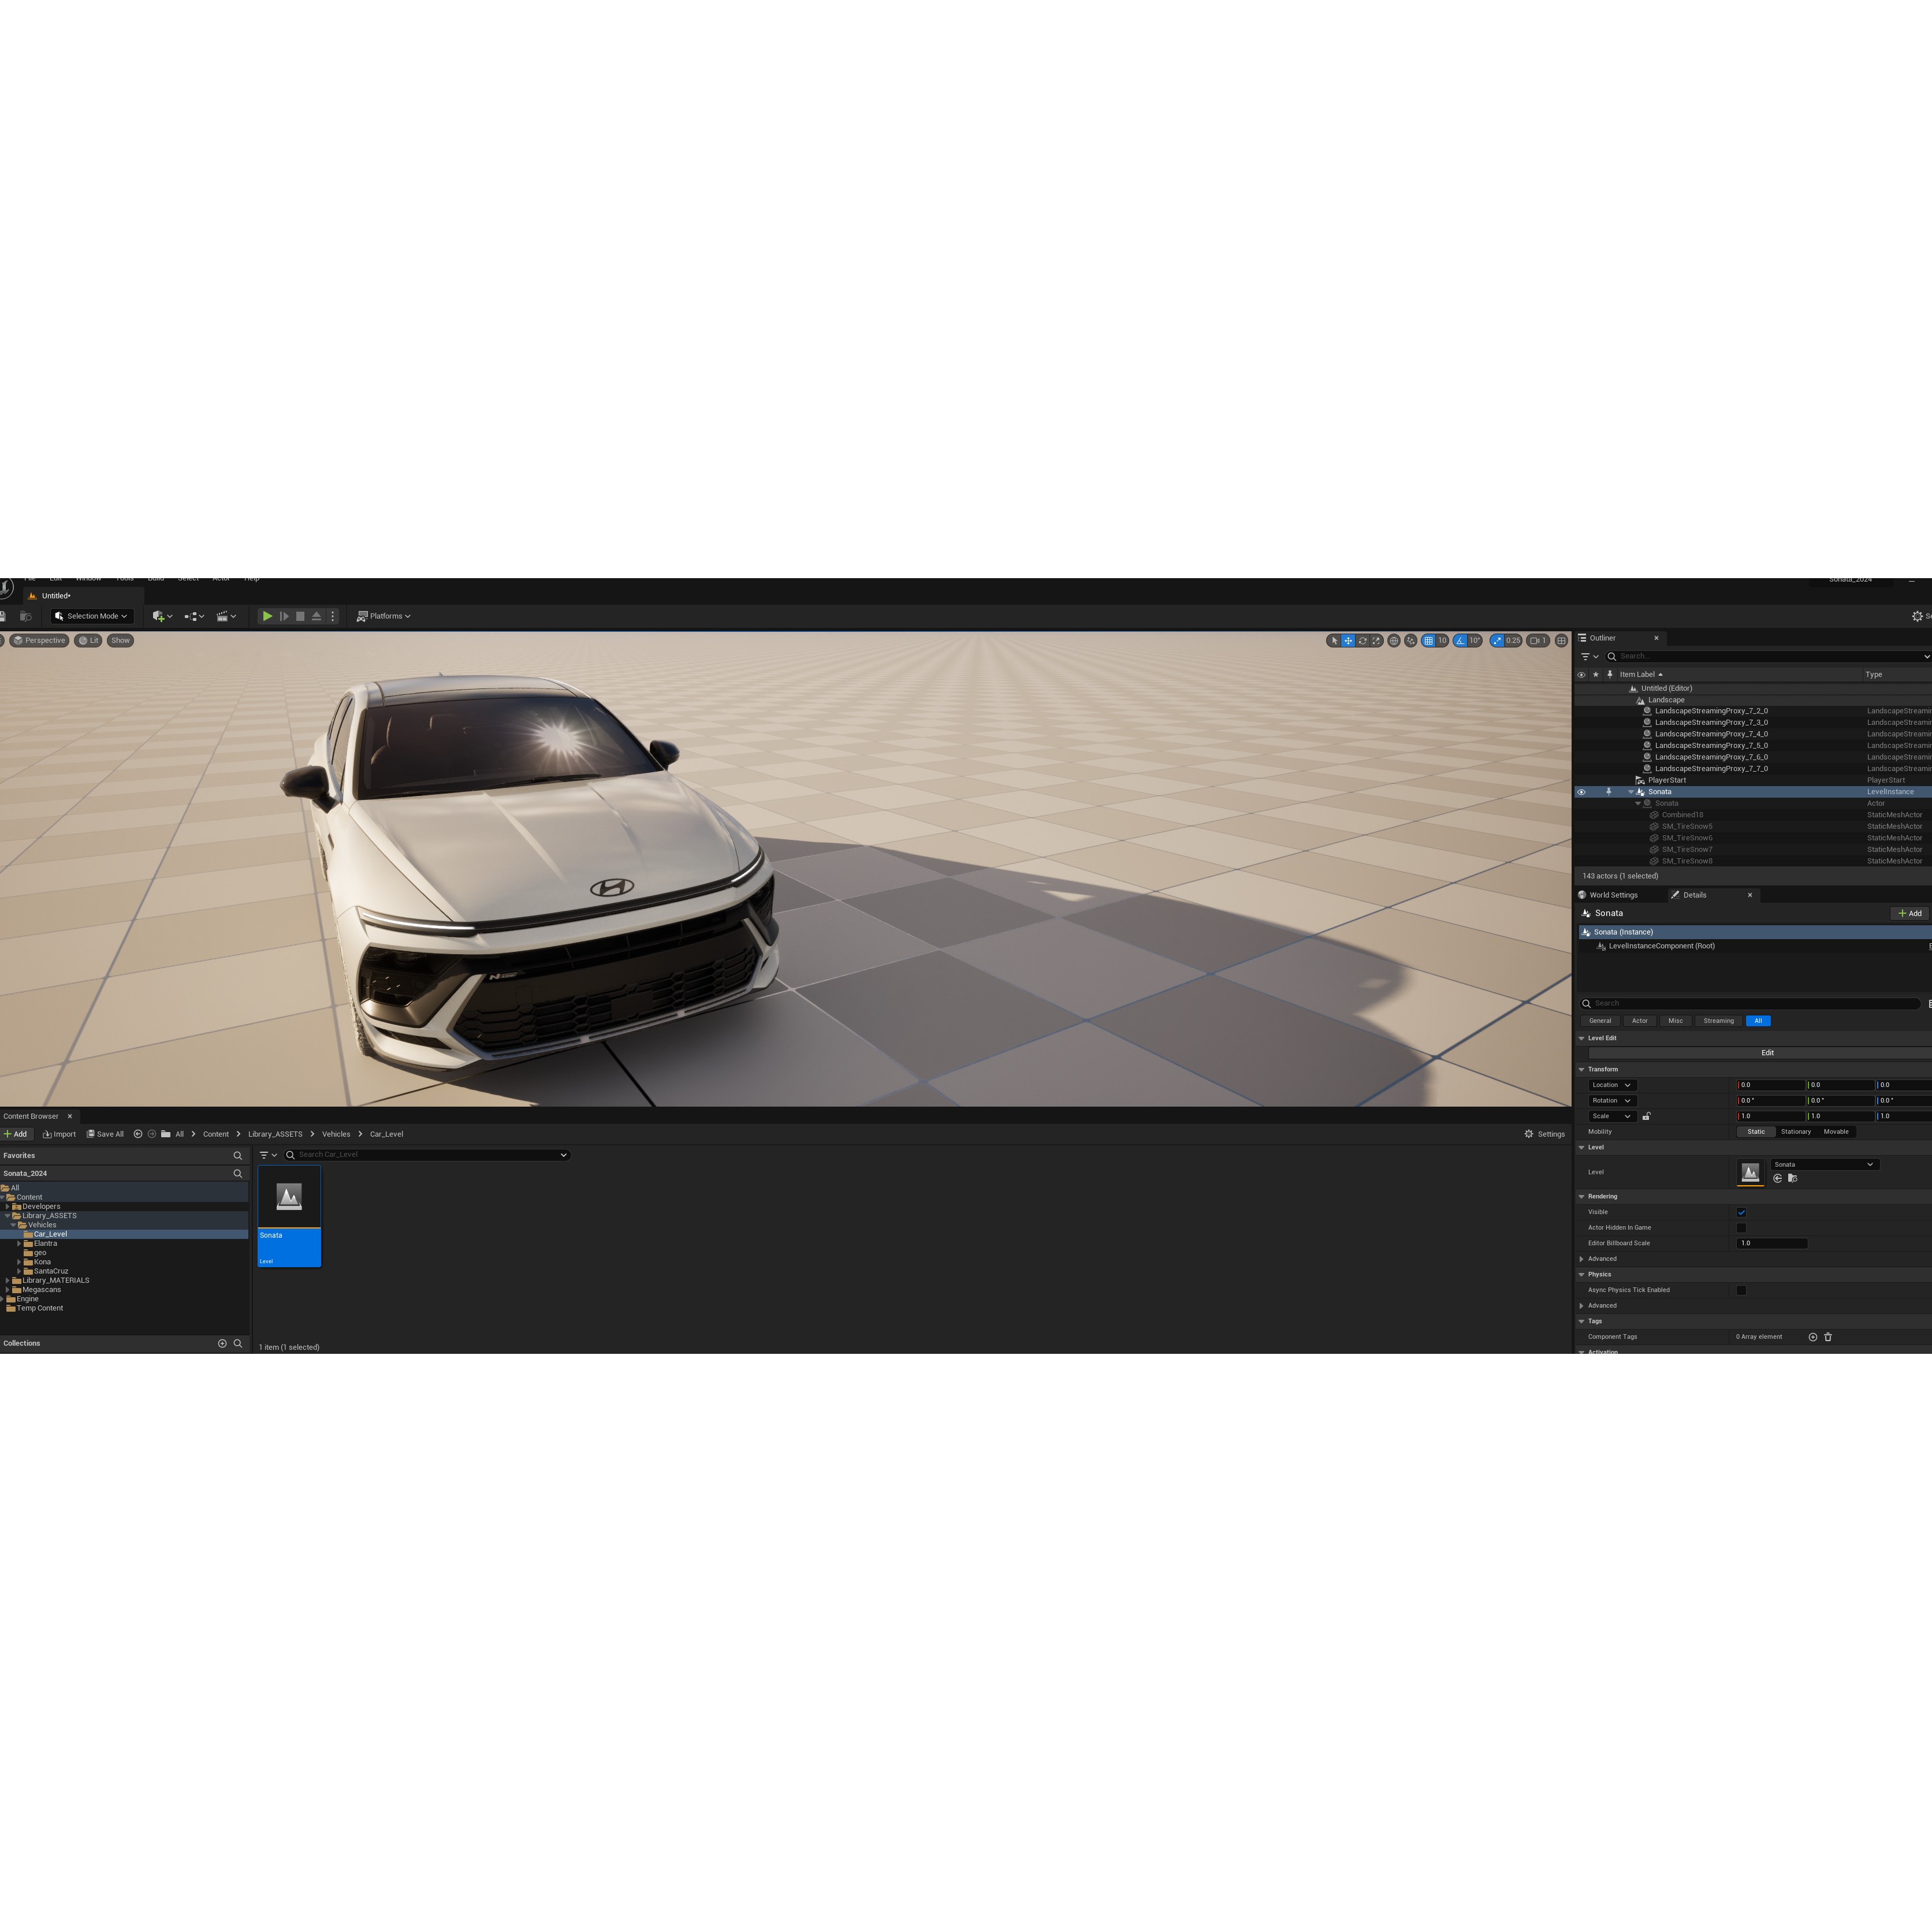Viewport: 1932px width, 1932px height.
Task: Toggle snap to grid in the viewport
Action: (x=1428, y=641)
